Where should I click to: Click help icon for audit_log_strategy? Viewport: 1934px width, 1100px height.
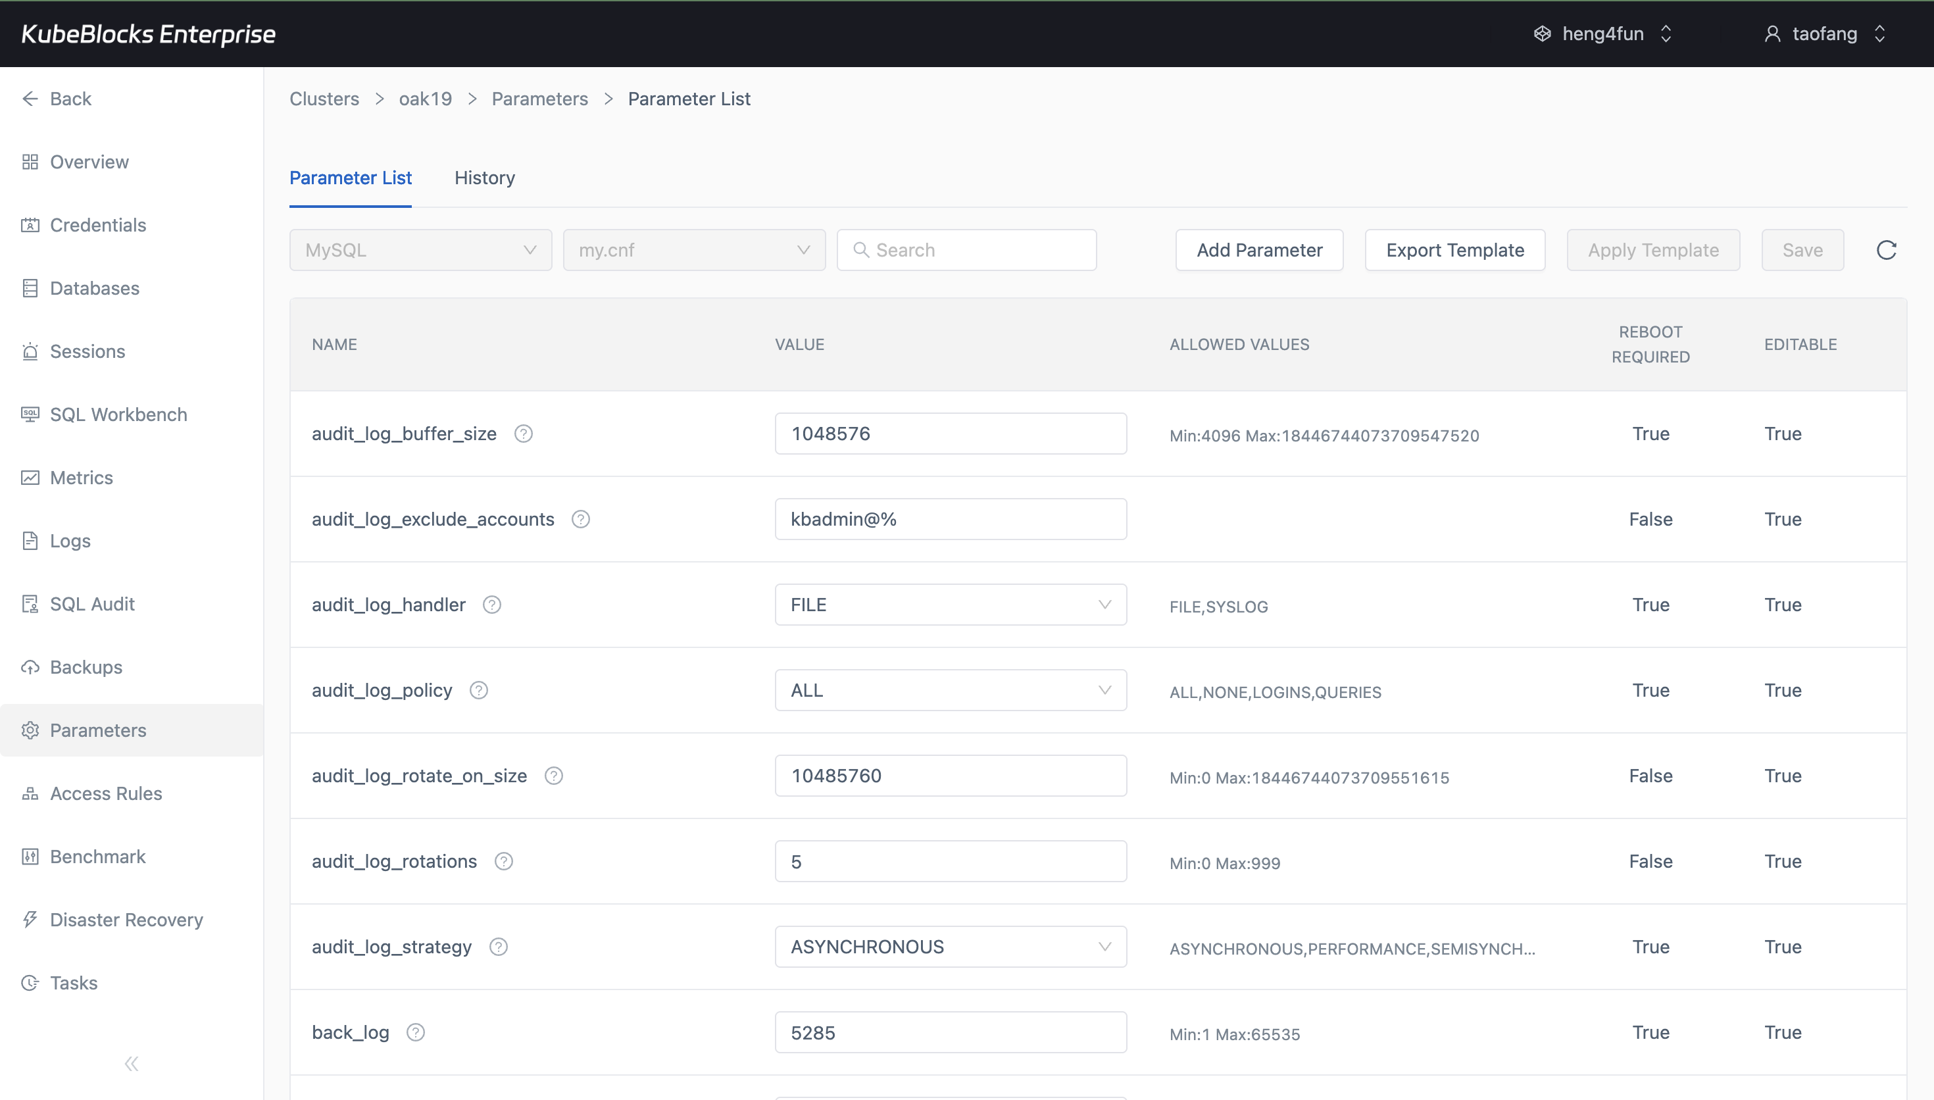coord(499,947)
